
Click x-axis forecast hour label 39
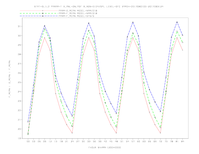click(x=100, y=141)
